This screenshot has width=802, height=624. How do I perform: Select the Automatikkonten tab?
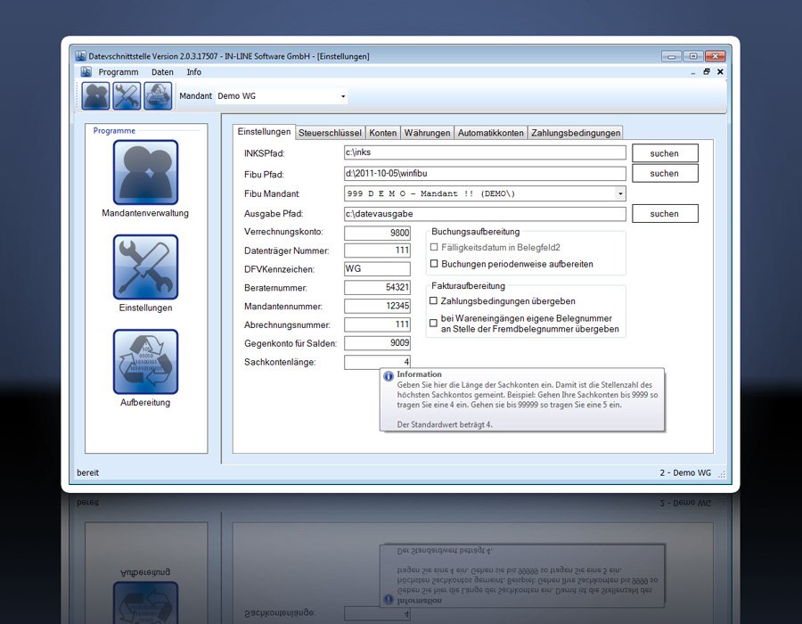pyautogui.click(x=490, y=133)
